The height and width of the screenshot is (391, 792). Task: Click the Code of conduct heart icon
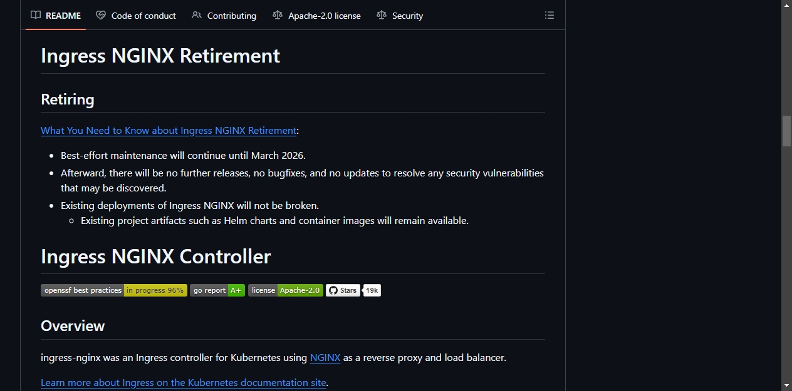(x=101, y=16)
